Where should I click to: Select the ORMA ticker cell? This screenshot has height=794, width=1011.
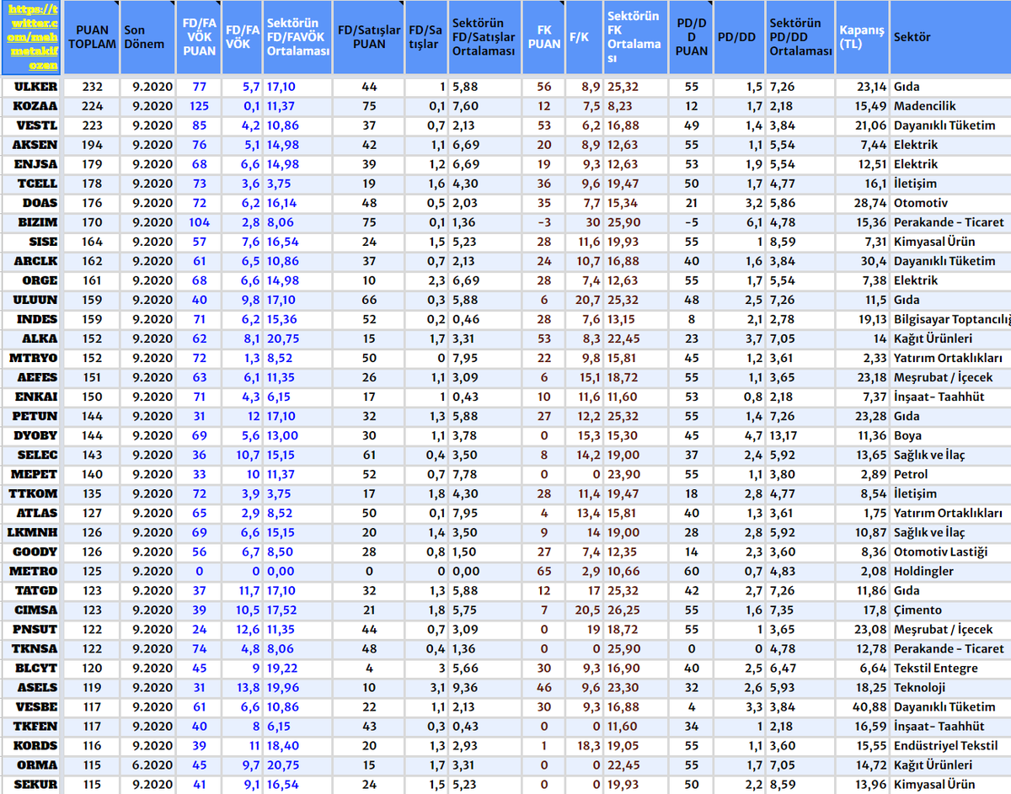coord(32,765)
